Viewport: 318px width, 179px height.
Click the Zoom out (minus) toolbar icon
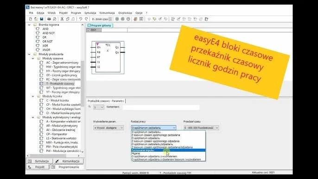point(128,19)
